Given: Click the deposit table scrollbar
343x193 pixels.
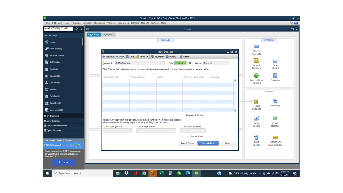Looking at the screenshot, I should click(x=235, y=95).
